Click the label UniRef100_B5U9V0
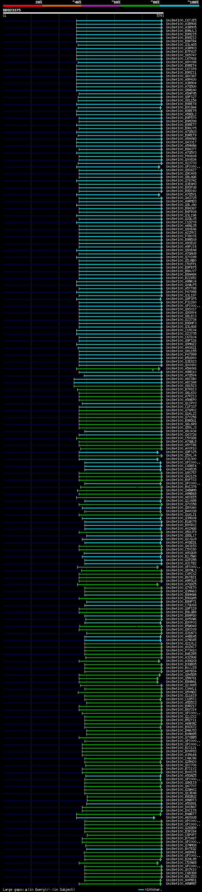The width and height of the screenshot is (202, 892). click(181, 358)
